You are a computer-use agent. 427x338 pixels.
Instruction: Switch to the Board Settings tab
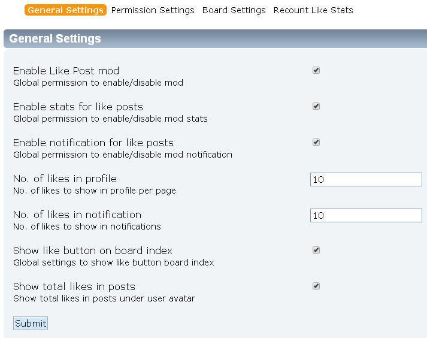234,10
